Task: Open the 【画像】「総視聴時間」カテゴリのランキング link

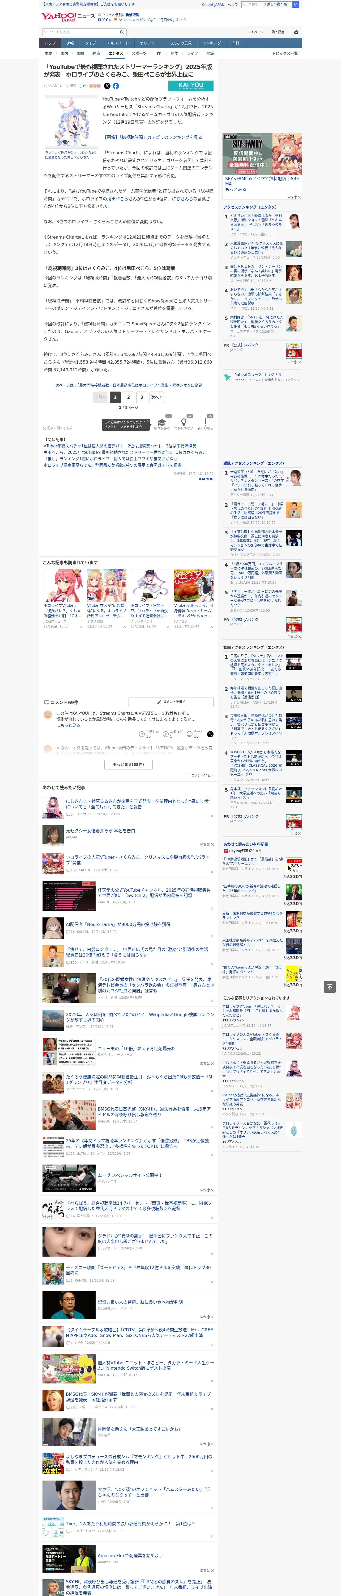Action: pos(152,138)
